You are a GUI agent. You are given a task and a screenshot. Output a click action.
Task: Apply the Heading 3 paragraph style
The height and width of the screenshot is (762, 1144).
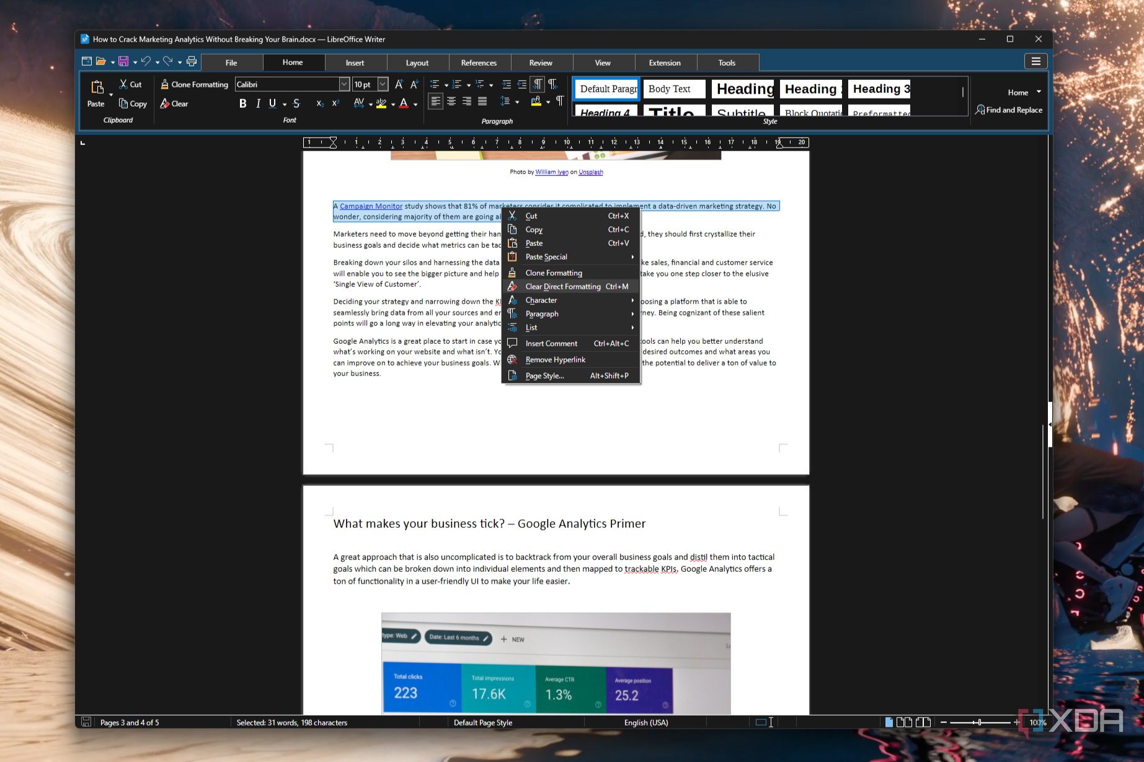879,89
